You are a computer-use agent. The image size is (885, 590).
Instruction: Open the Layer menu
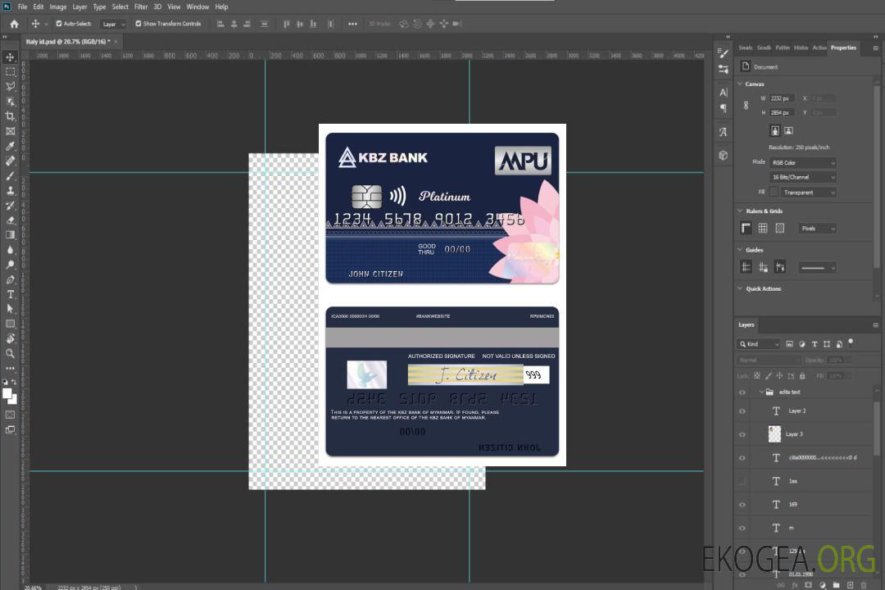point(79,7)
